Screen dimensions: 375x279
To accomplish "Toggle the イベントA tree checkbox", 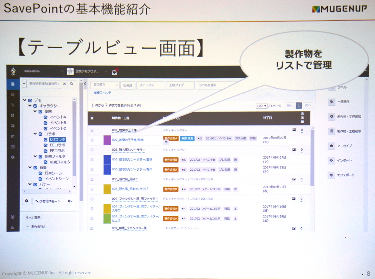I will tap(46, 117).
